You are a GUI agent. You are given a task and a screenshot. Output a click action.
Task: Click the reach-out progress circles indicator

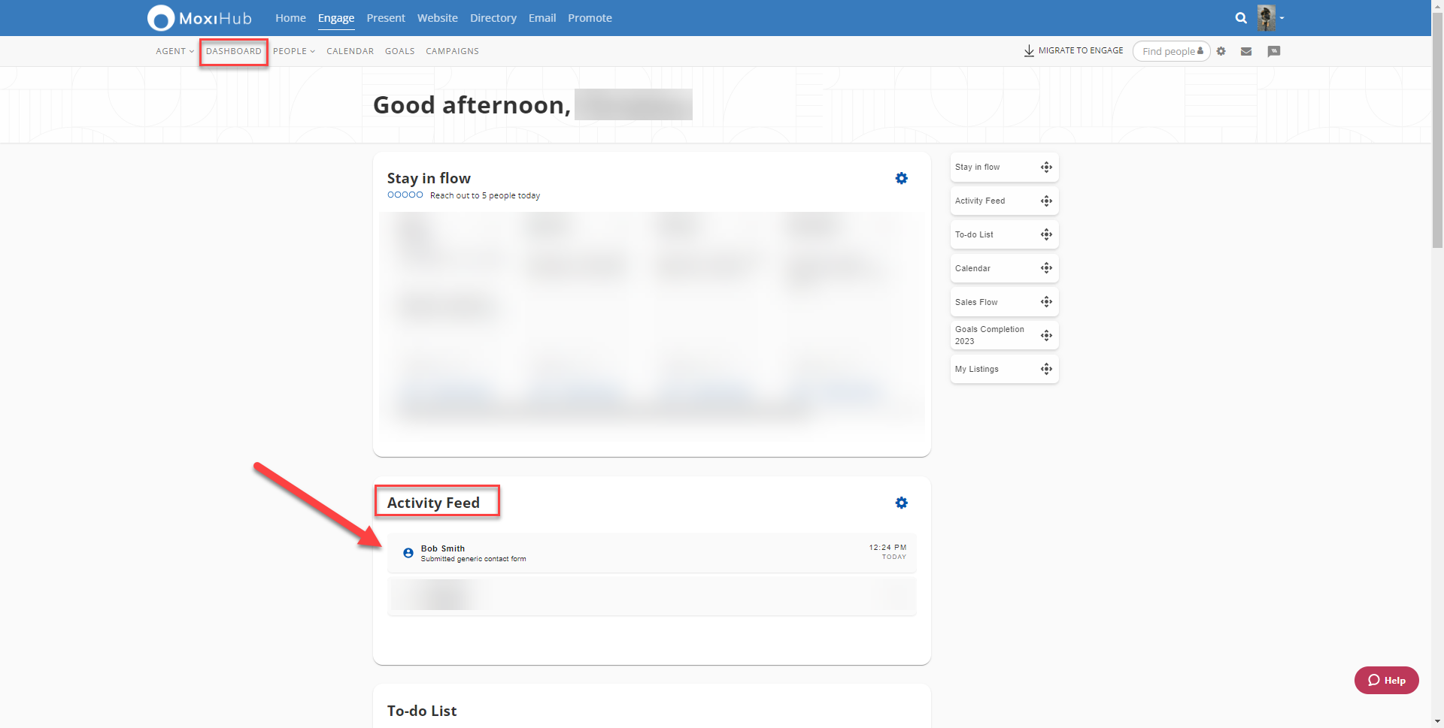tap(405, 195)
